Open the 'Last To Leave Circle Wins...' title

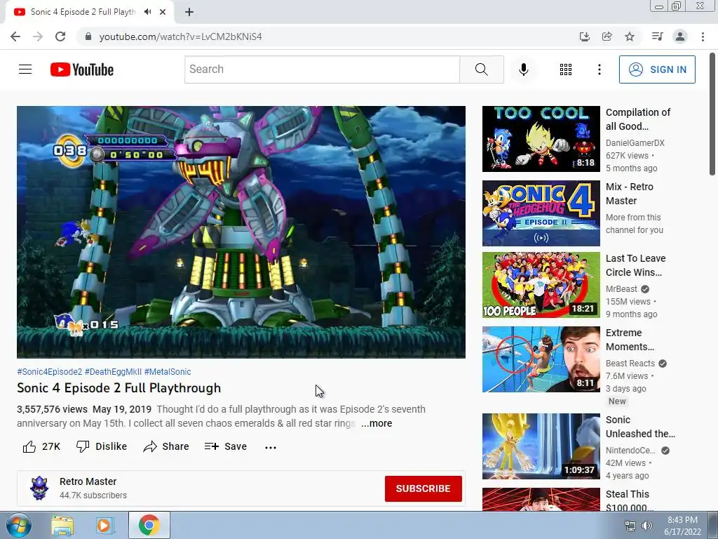coord(635,265)
